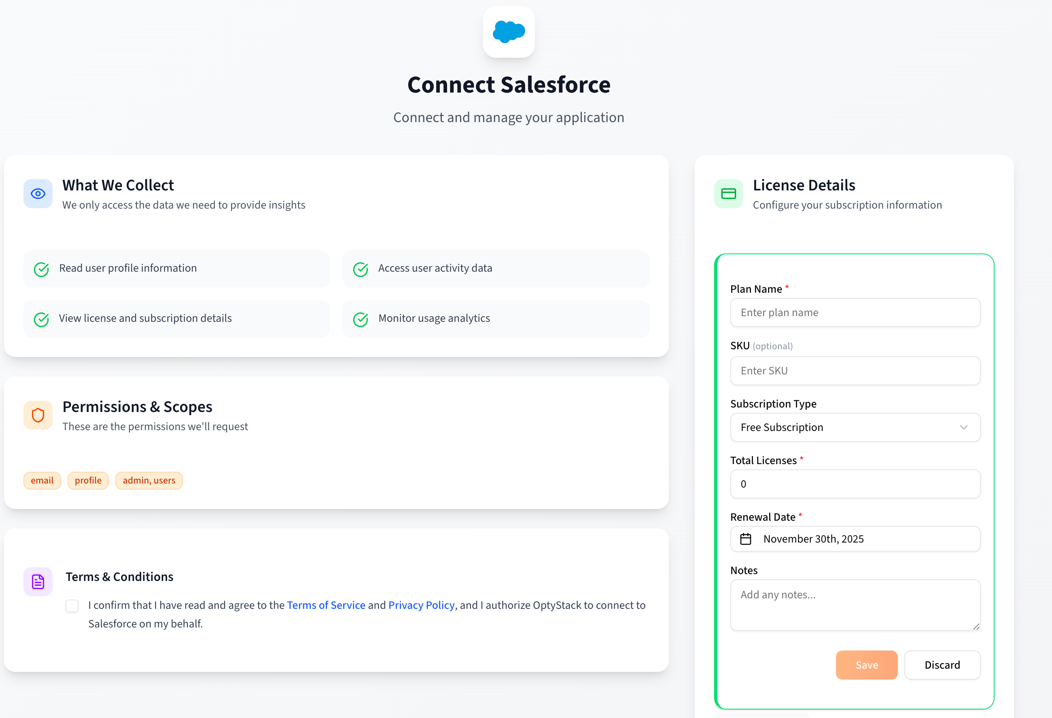Screen dimensions: 1052x718
Task: Click checkmark icon for Monitor usage analytics
Action: point(361,319)
